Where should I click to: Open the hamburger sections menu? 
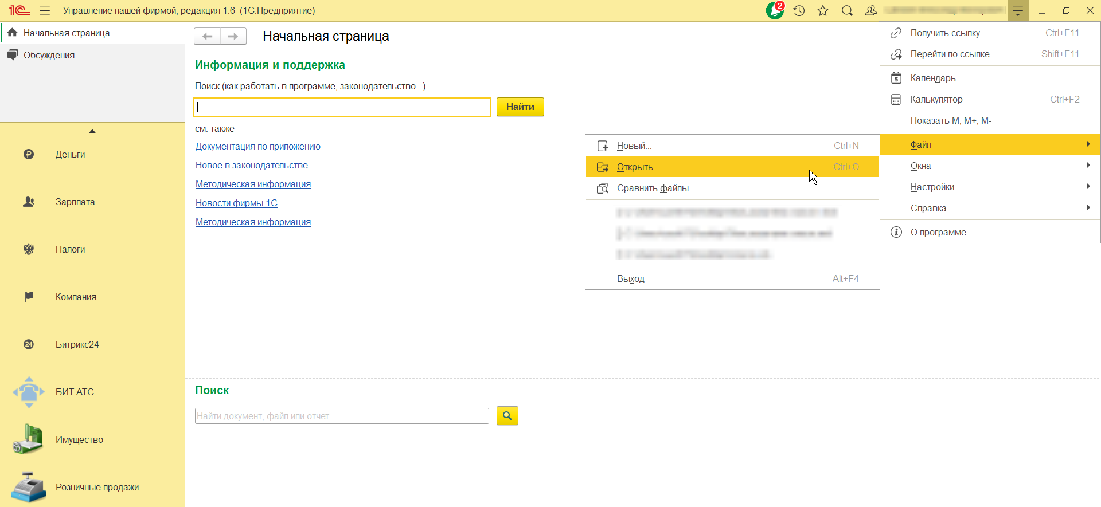pyautogui.click(x=45, y=10)
